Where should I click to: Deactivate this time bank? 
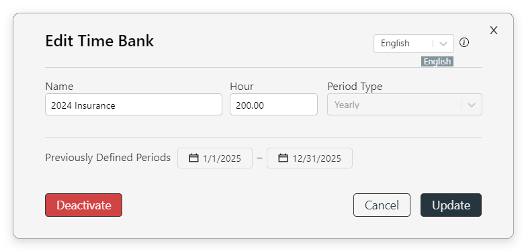pos(83,205)
